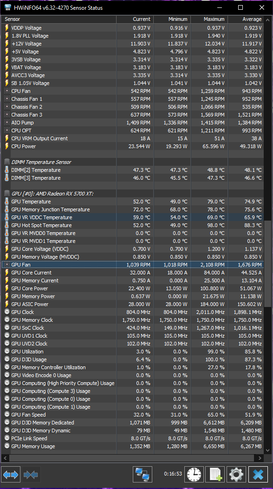Click the vertical scrollbar up arrow
This screenshot has height=489, width=273.
point(268,20)
